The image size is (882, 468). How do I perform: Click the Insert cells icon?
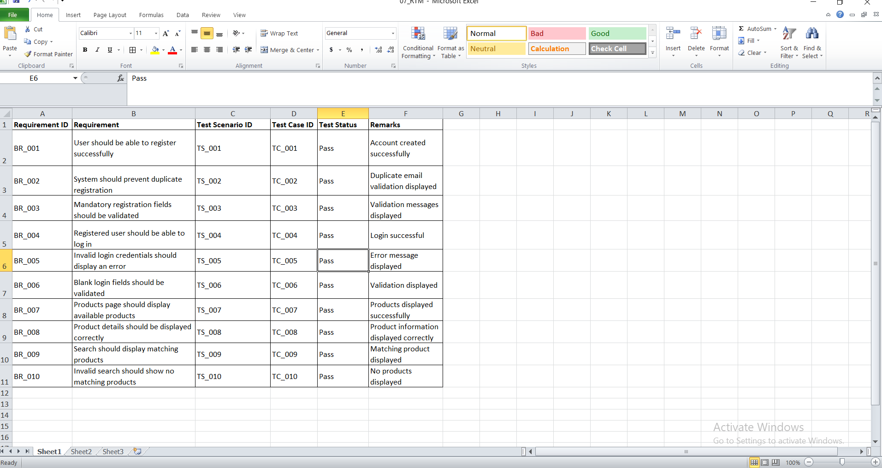pos(673,34)
